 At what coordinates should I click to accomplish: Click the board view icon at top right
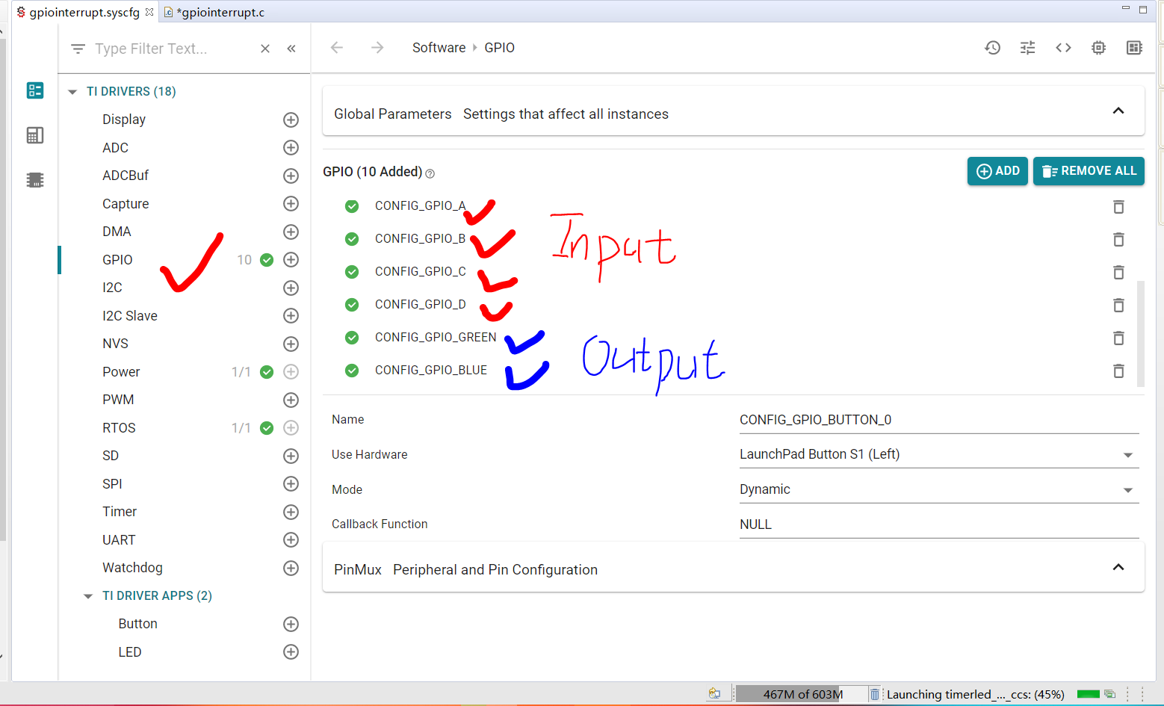[1134, 48]
